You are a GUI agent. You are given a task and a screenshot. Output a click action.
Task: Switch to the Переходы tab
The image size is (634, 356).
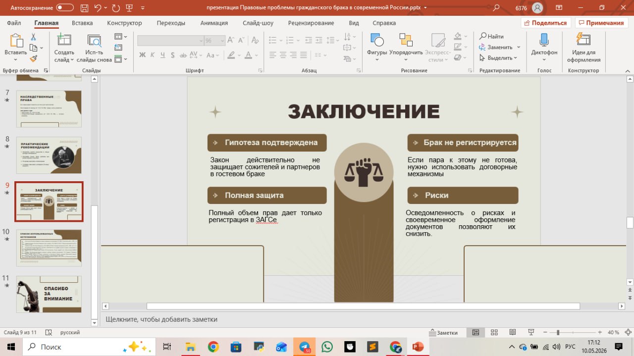pos(171,23)
